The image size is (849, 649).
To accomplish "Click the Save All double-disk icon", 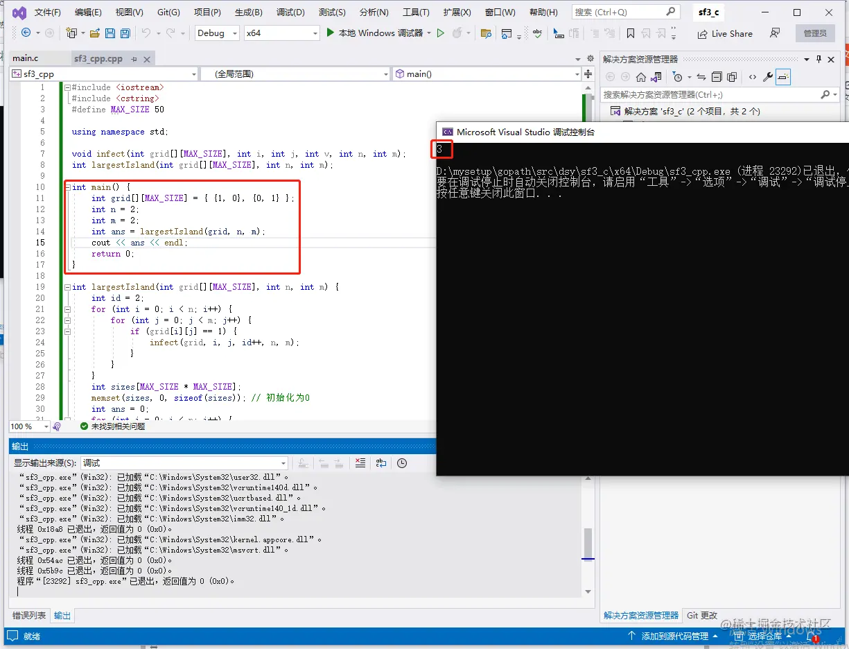I will pyautogui.click(x=125, y=33).
